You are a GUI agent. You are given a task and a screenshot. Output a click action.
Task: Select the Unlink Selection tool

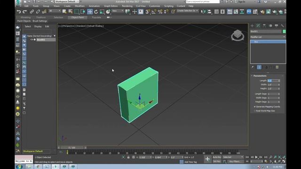pos(38,12)
